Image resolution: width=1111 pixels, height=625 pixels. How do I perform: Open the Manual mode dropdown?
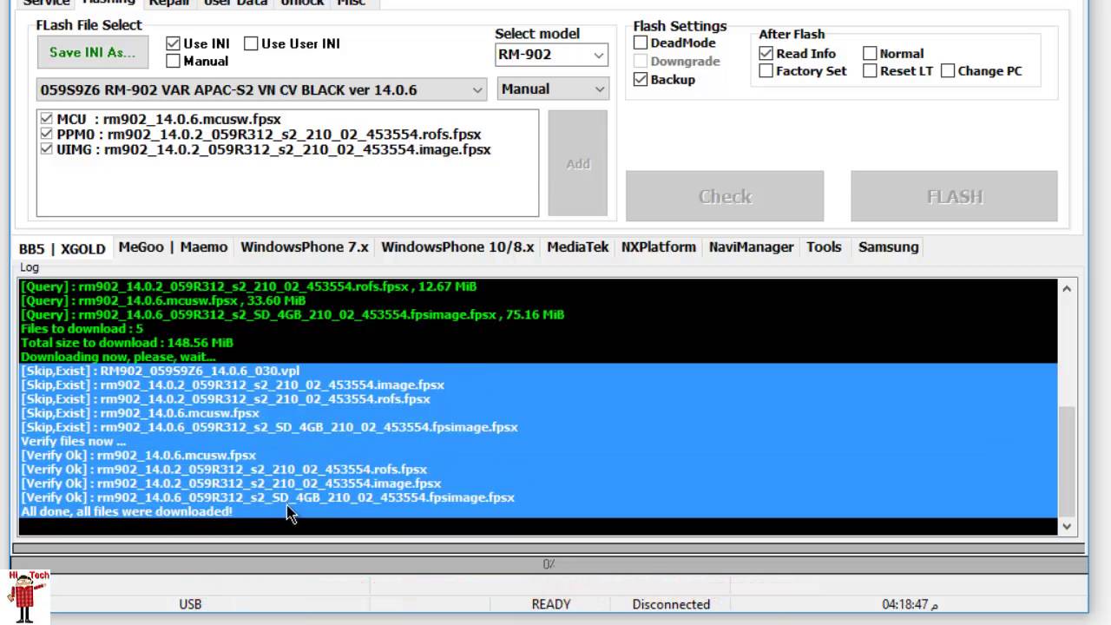[x=553, y=89]
